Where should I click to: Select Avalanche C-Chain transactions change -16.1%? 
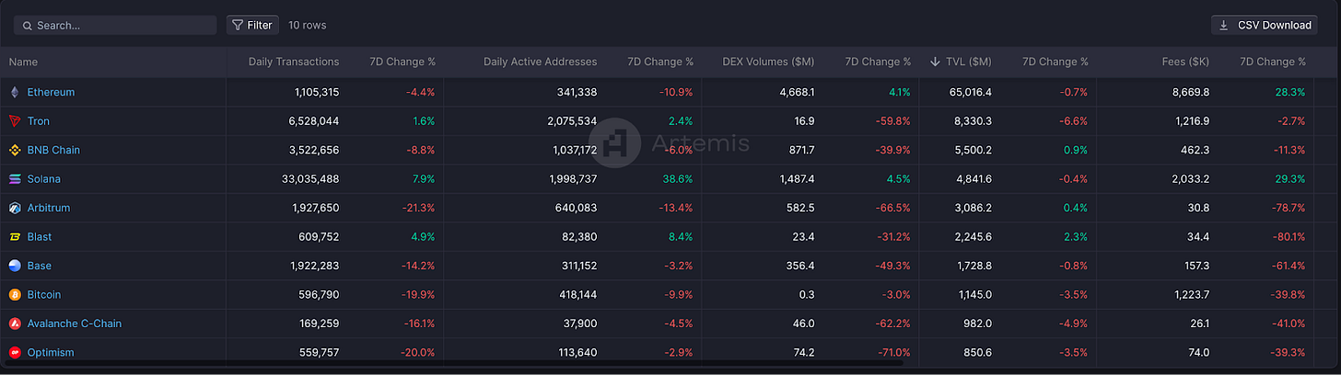click(418, 324)
